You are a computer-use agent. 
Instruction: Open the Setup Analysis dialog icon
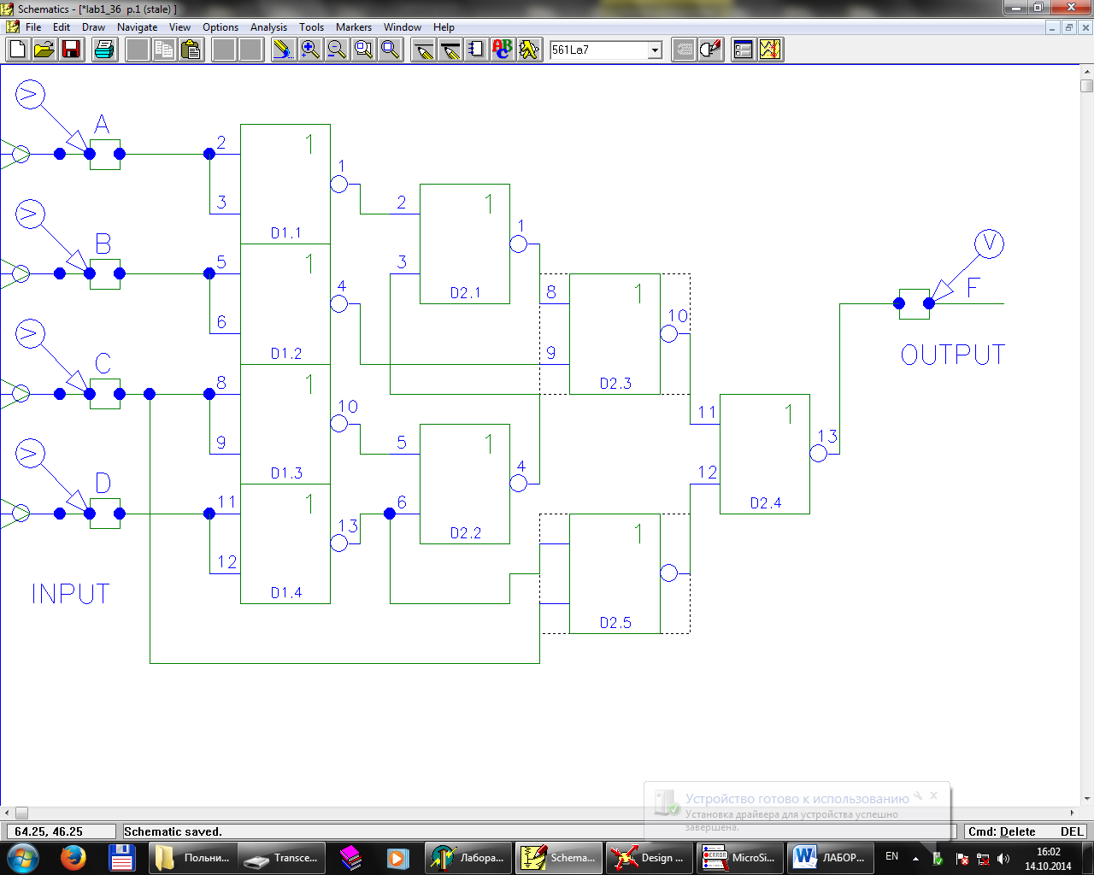[744, 50]
